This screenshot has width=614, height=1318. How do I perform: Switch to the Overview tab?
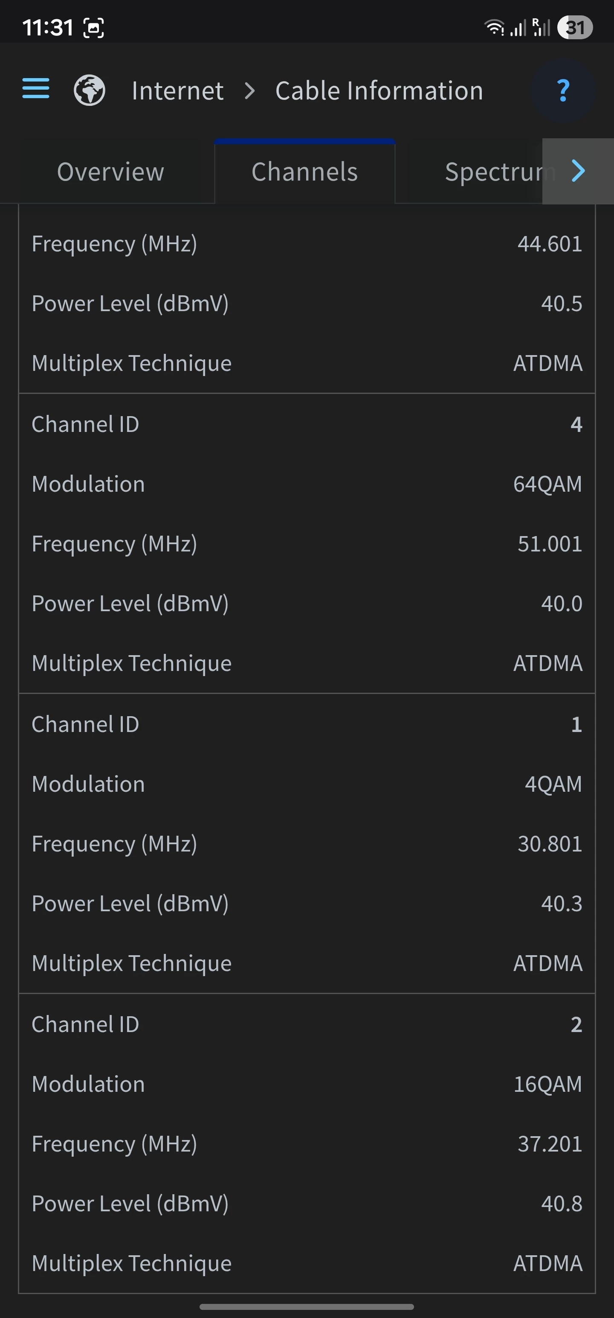[110, 172]
